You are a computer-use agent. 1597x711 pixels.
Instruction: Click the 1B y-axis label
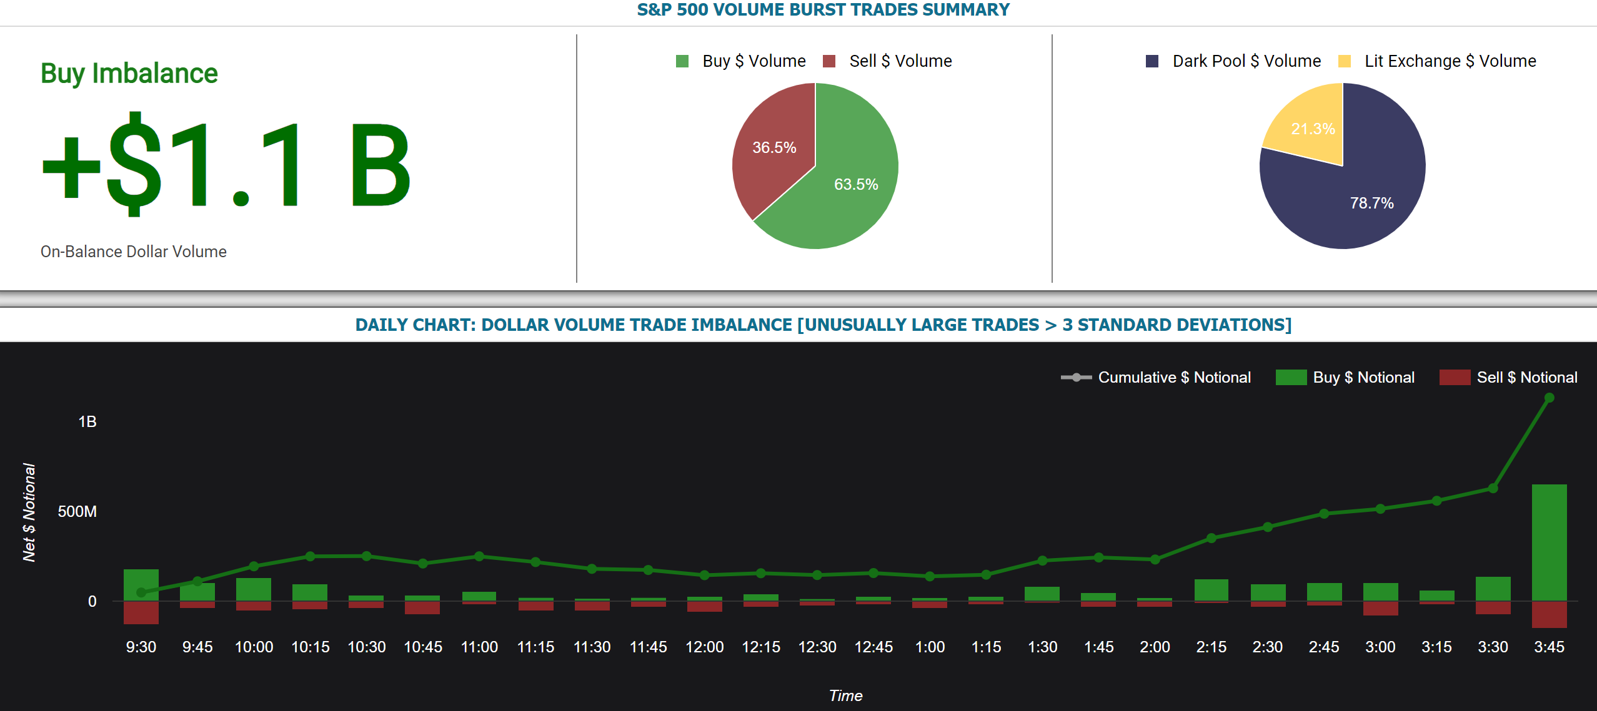(87, 422)
